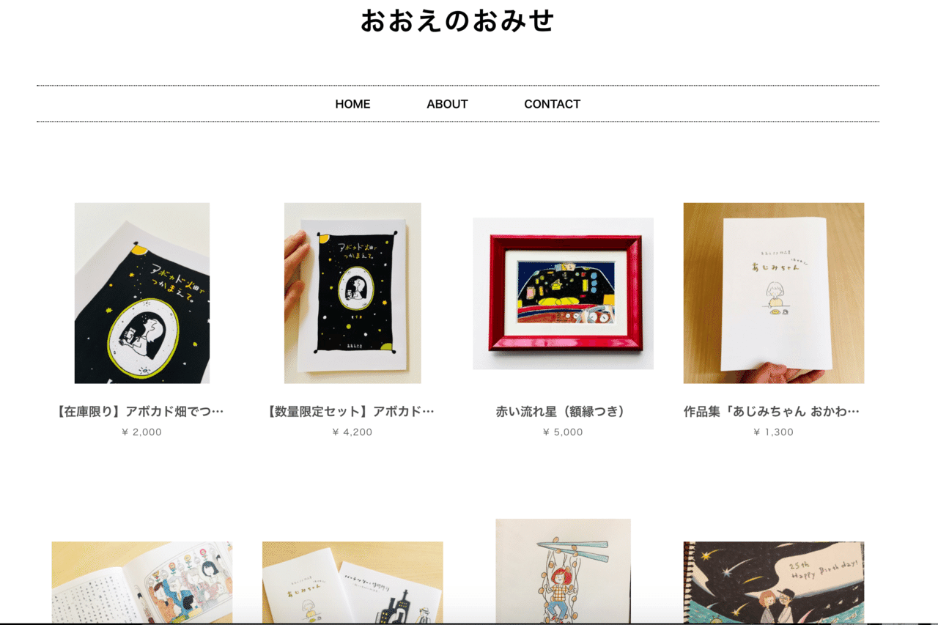The height and width of the screenshot is (625, 938).
Task: Click the おおえのおみせ shop title
Action: click(x=457, y=21)
